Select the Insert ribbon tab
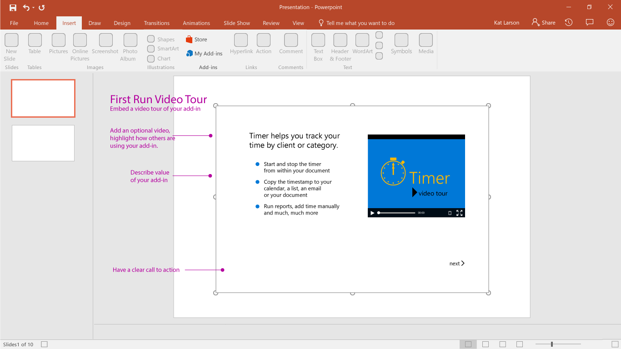 pos(69,23)
